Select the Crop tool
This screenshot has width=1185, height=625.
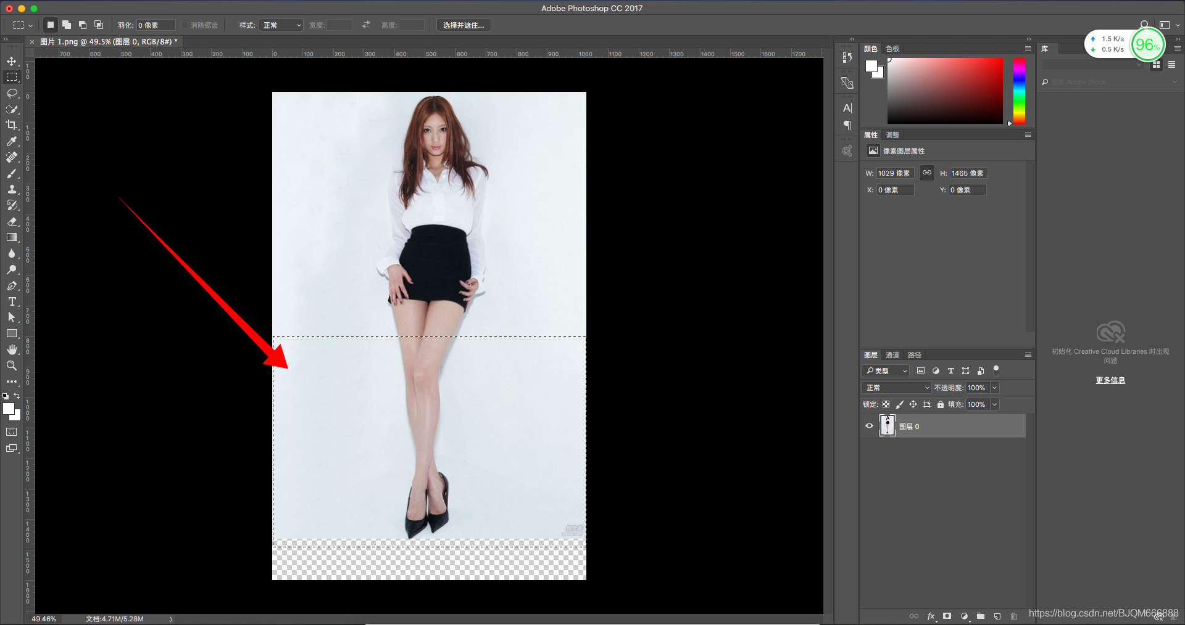[x=12, y=125]
